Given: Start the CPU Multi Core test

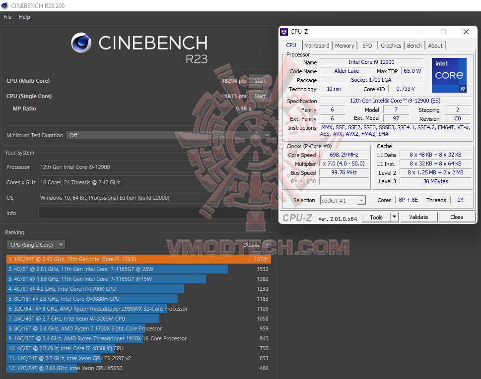Looking at the screenshot, I should coord(260,81).
